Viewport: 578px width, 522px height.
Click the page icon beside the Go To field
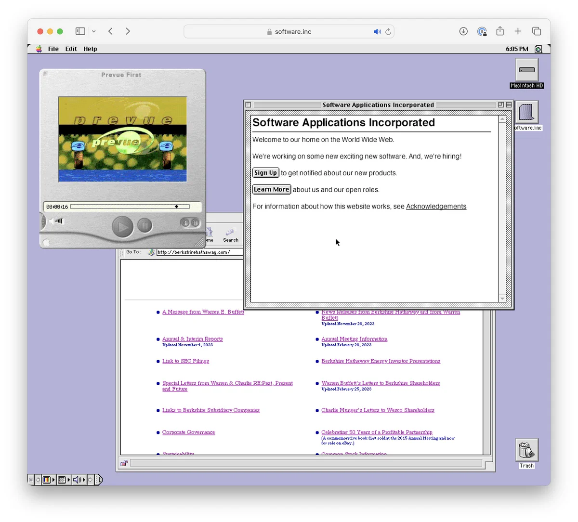pyautogui.click(x=151, y=252)
